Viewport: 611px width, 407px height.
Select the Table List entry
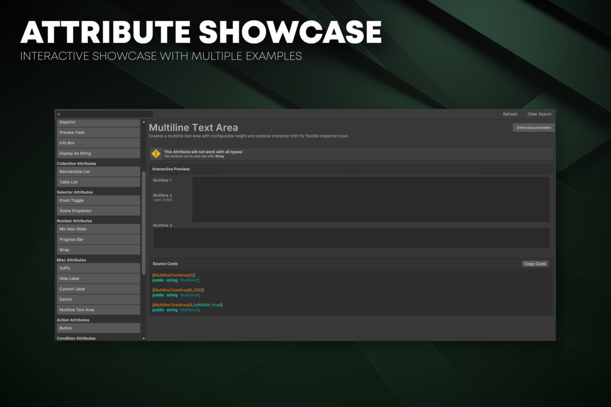pos(98,182)
